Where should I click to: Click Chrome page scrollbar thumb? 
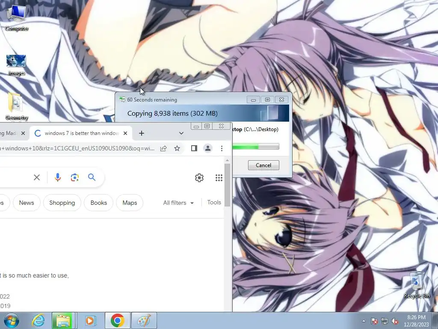click(x=227, y=185)
